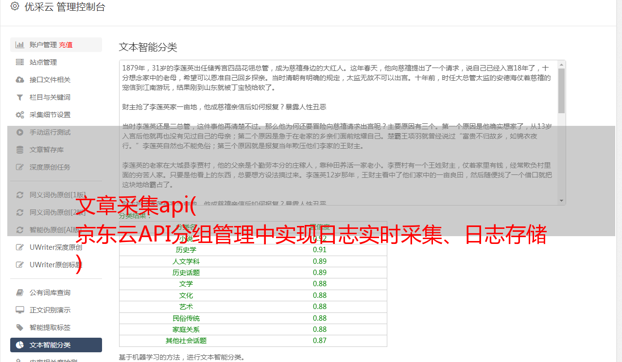Screen dimensions: 622x362
Task: Click the database icon for 文章暂存库
Action: pos(20,150)
